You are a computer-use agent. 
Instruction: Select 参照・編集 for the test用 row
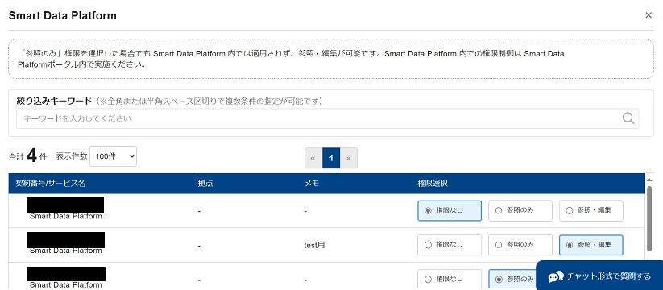click(x=590, y=245)
